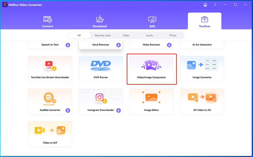Screen dimensions: 253x157
Task: Click YouTube Live Stream Downloader label
Action: [50, 77]
